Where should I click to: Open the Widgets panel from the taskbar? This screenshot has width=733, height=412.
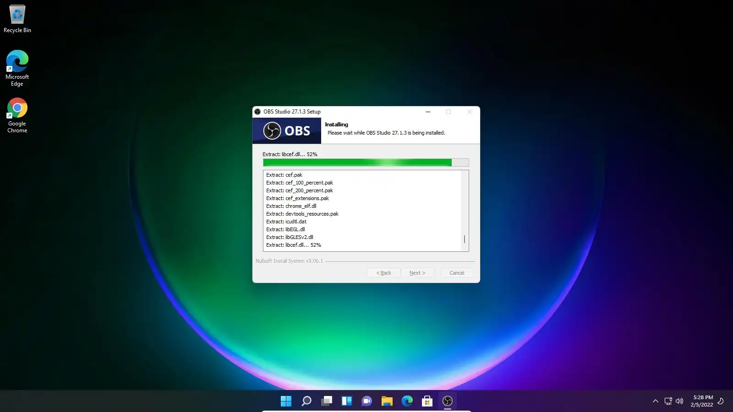pos(347,401)
